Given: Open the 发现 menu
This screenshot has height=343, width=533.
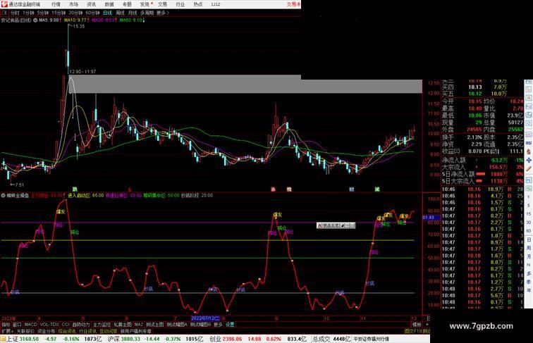Looking at the screenshot, I should tap(145, 4).
